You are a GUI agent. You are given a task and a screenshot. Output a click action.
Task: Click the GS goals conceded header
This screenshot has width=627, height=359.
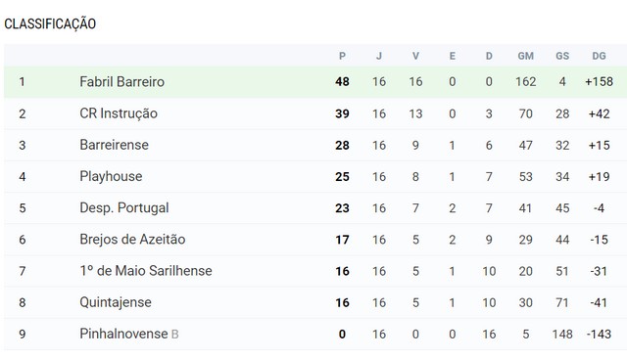562,56
